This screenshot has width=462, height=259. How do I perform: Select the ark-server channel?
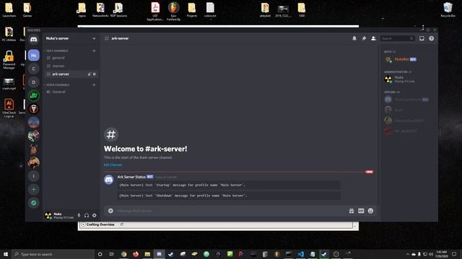click(x=70, y=74)
